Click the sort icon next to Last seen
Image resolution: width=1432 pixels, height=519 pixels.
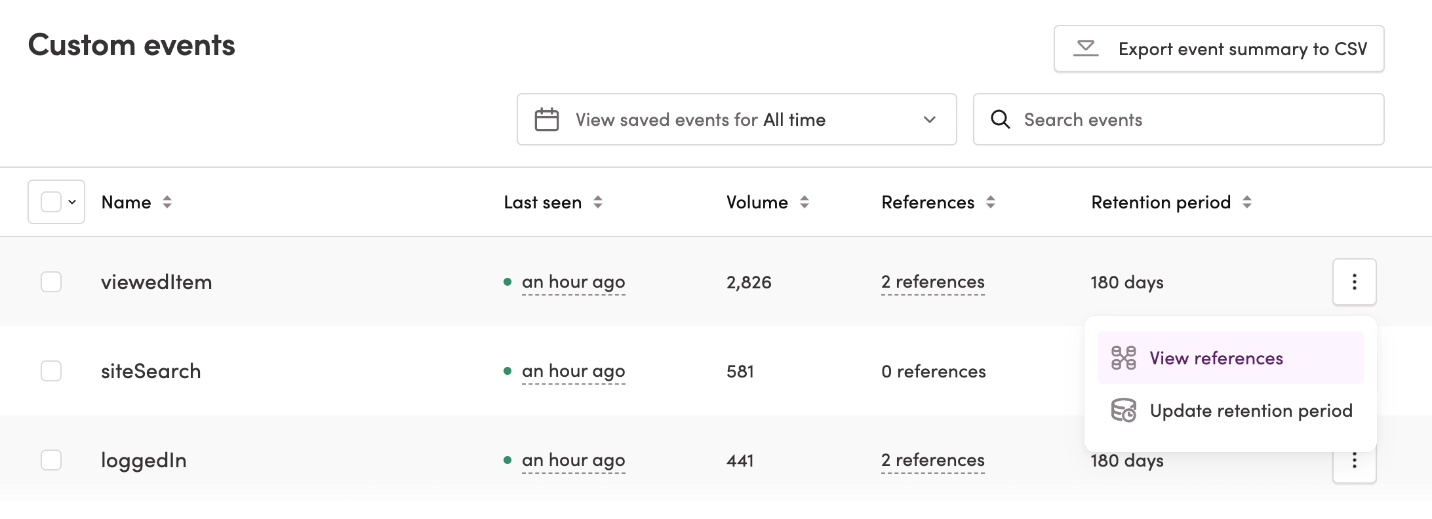tap(598, 202)
